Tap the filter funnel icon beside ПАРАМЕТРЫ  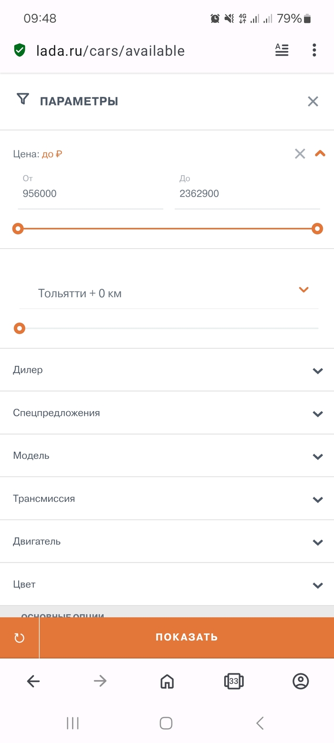coord(23,99)
